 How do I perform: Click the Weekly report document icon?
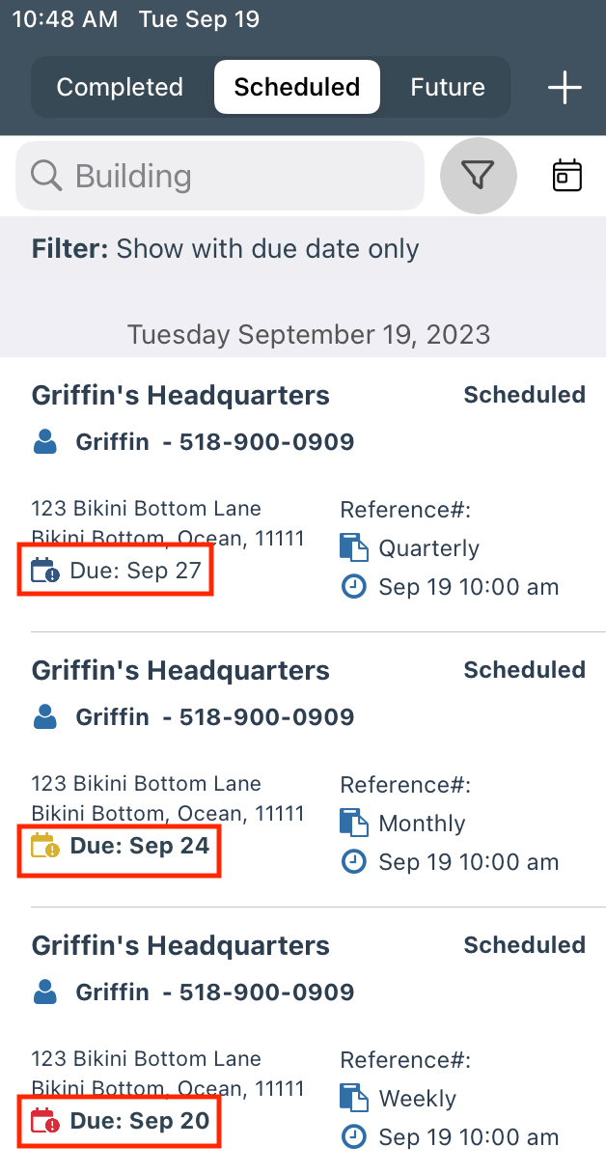click(x=354, y=1099)
